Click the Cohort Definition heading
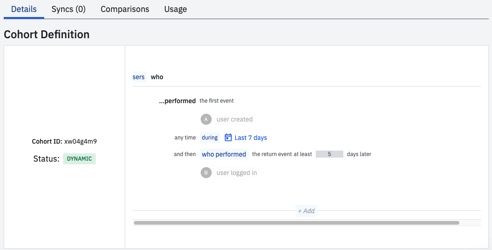This screenshot has width=492, height=250. point(47,34)
